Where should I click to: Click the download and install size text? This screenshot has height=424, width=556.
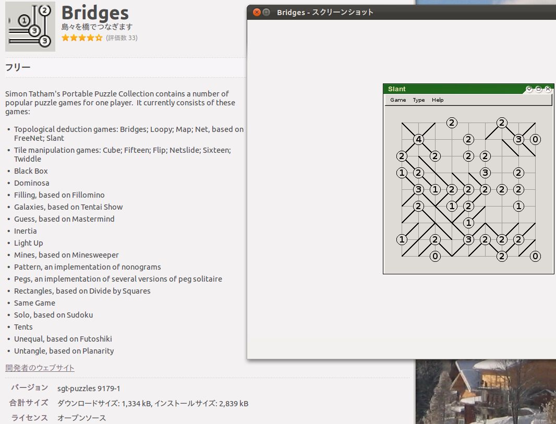(x=153, y=404)
